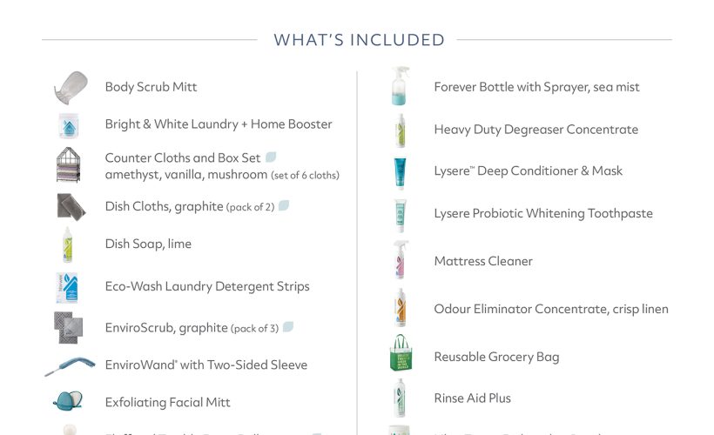Screen dimensions: 714x435
Task: Click the Counter Cloths and Box Set image
Action: point(69,165)
